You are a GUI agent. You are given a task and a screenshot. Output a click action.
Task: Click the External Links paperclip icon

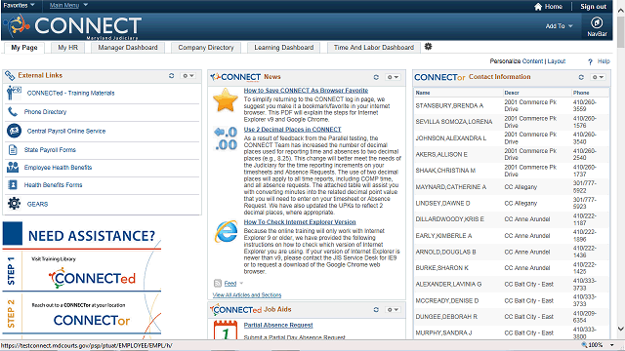point(10,76)
